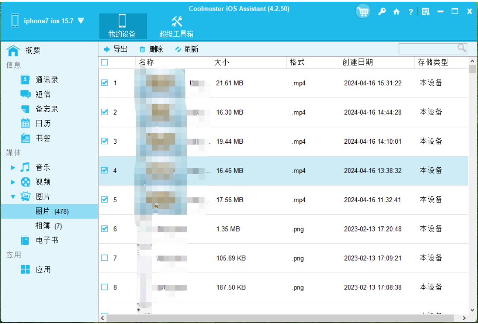Viewport: 478px width, 324px height.
Task: Open 书签 bookmarks icon
Action: [25, 138]
